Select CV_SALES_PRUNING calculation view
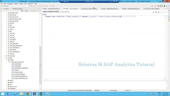The height and width of the screenshot is (96, 170). tap(19, 74)
